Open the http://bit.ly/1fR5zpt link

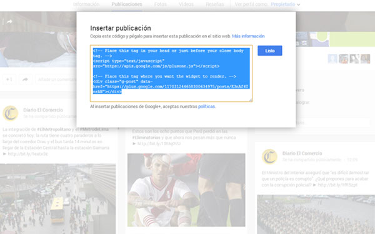coord(337,185)
